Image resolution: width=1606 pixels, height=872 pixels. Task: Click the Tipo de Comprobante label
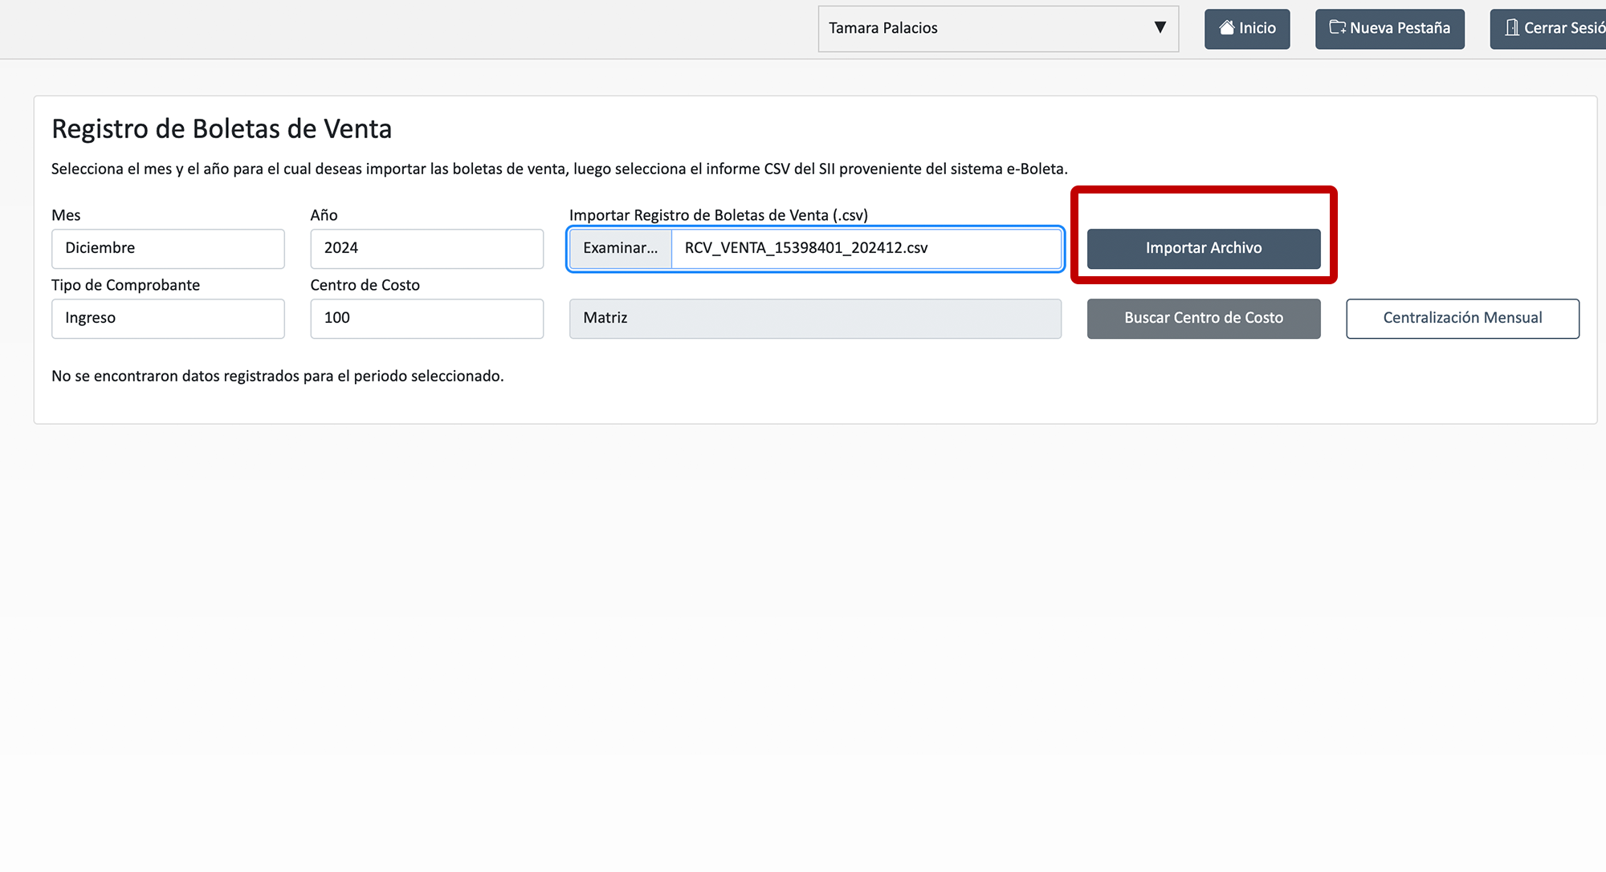125,285
